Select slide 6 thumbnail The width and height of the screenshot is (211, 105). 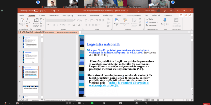[x=30, y=87]
